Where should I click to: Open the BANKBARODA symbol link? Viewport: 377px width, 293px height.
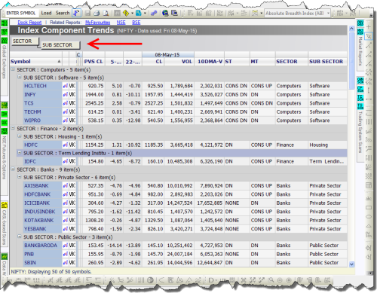[x=41, y=246]
